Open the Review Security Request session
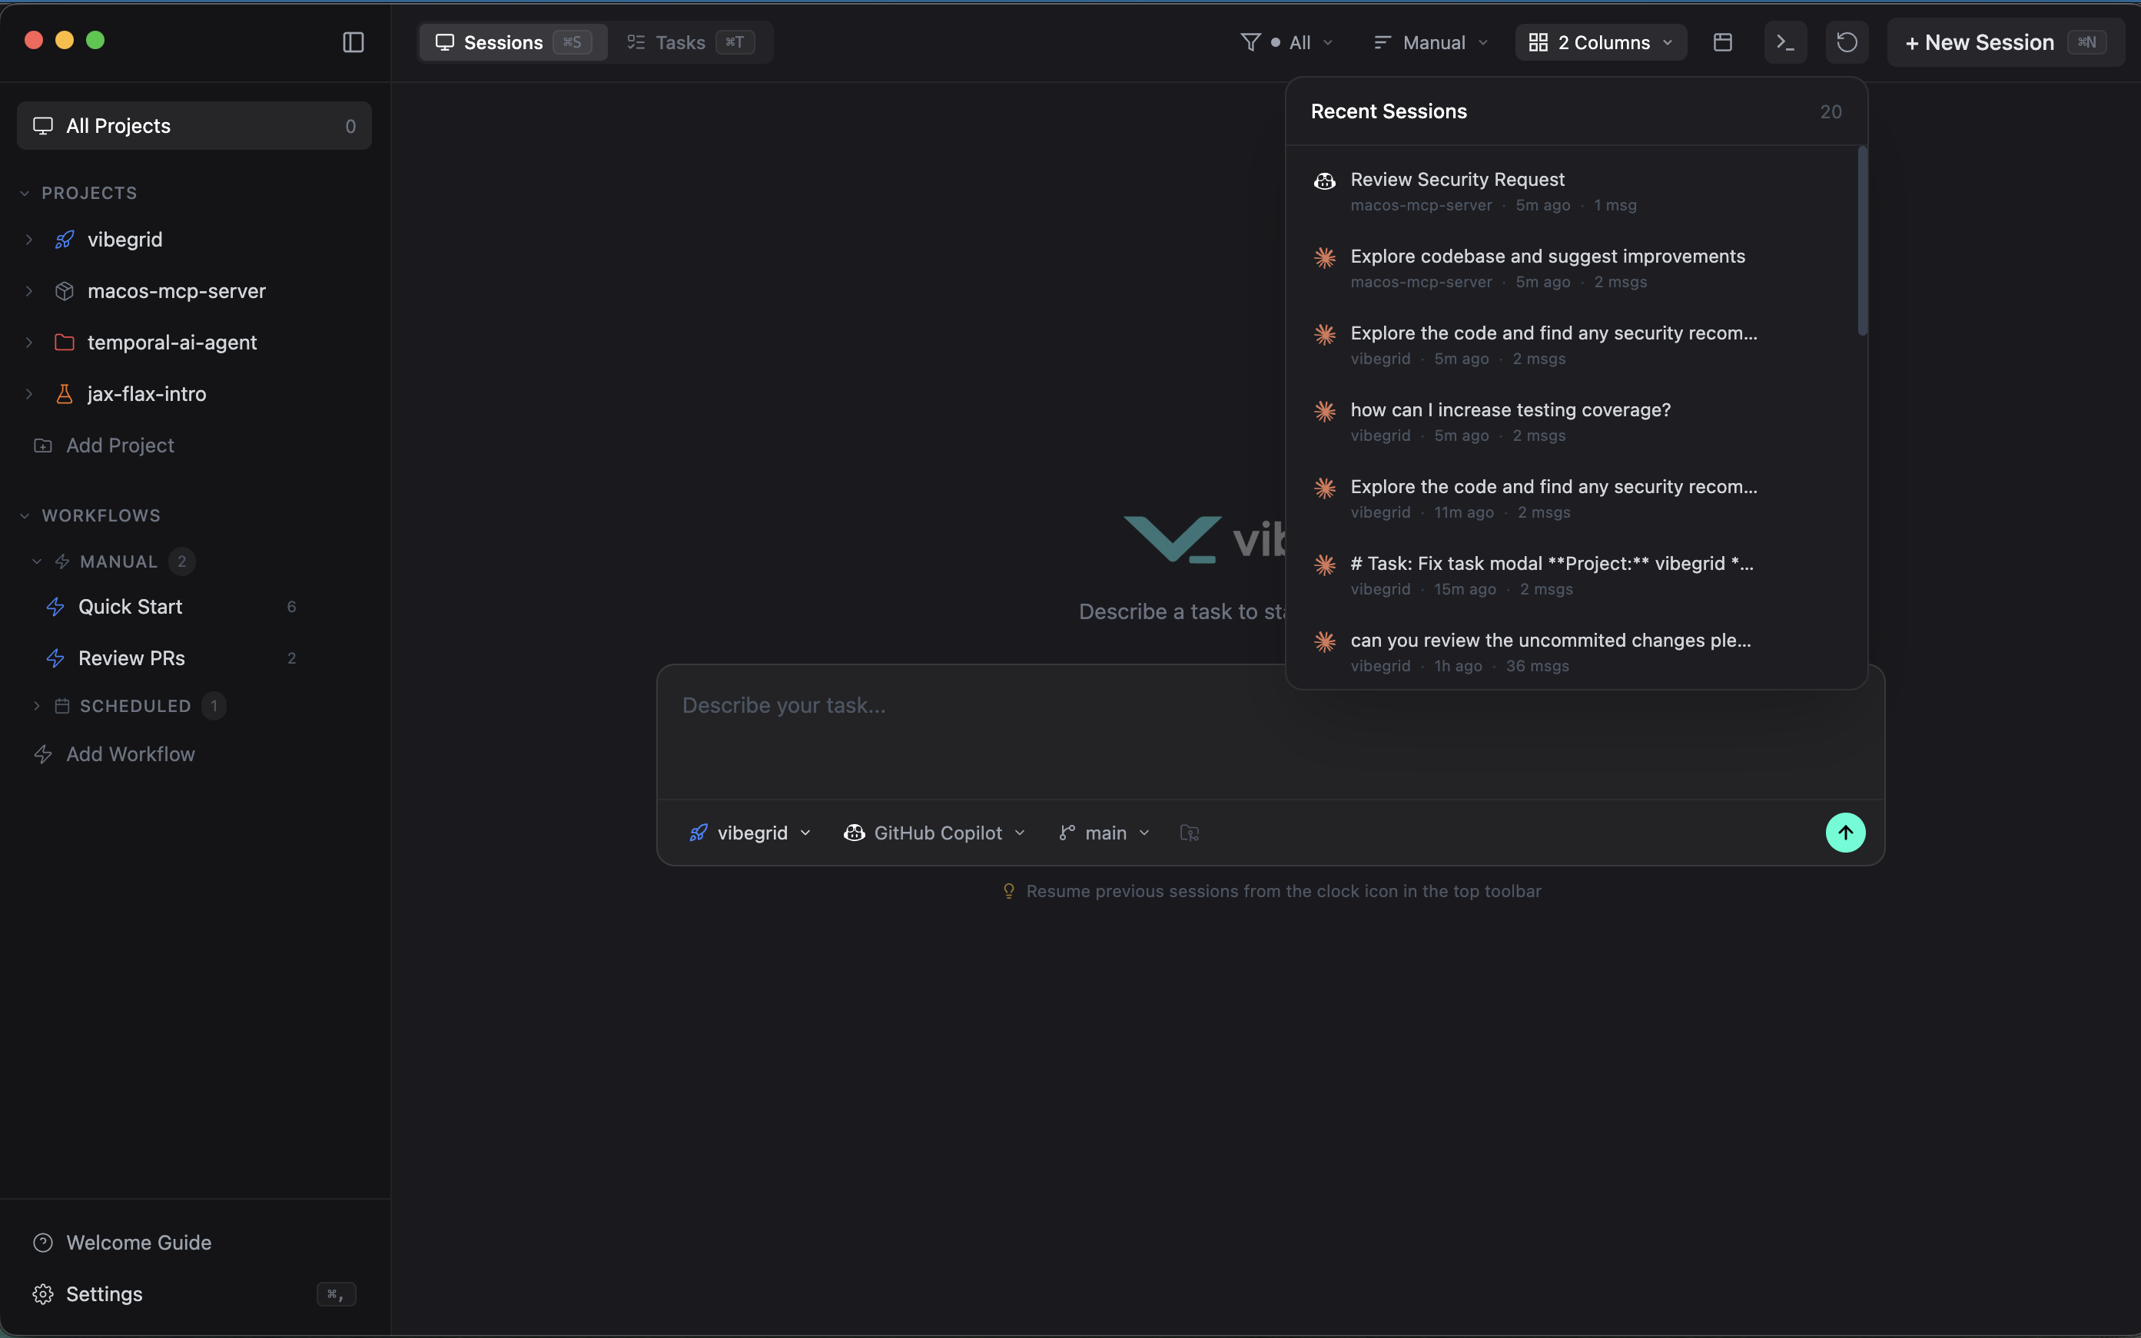The height and width of the screenshot is (1338, 2141). (x=1458, y=180)
